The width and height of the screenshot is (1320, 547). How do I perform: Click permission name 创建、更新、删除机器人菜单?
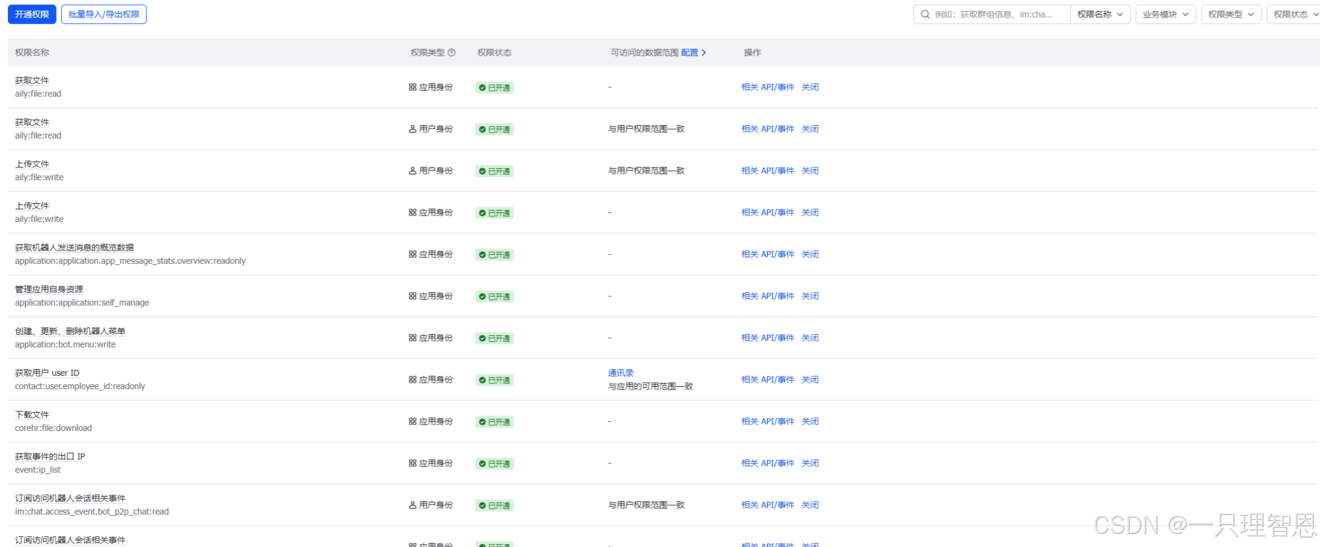click(x=70, y=331)
